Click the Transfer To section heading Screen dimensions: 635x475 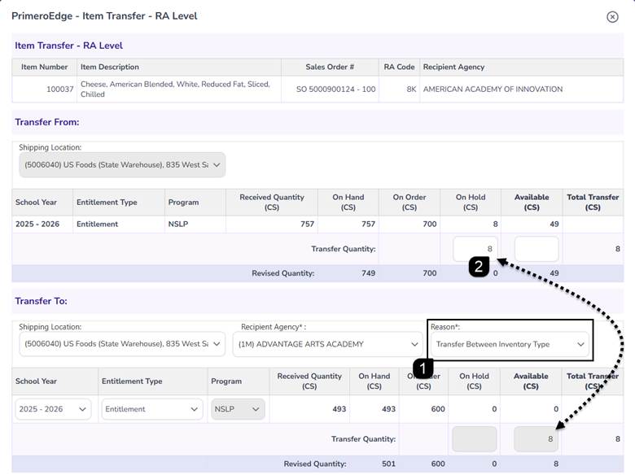tap(41, 301)
